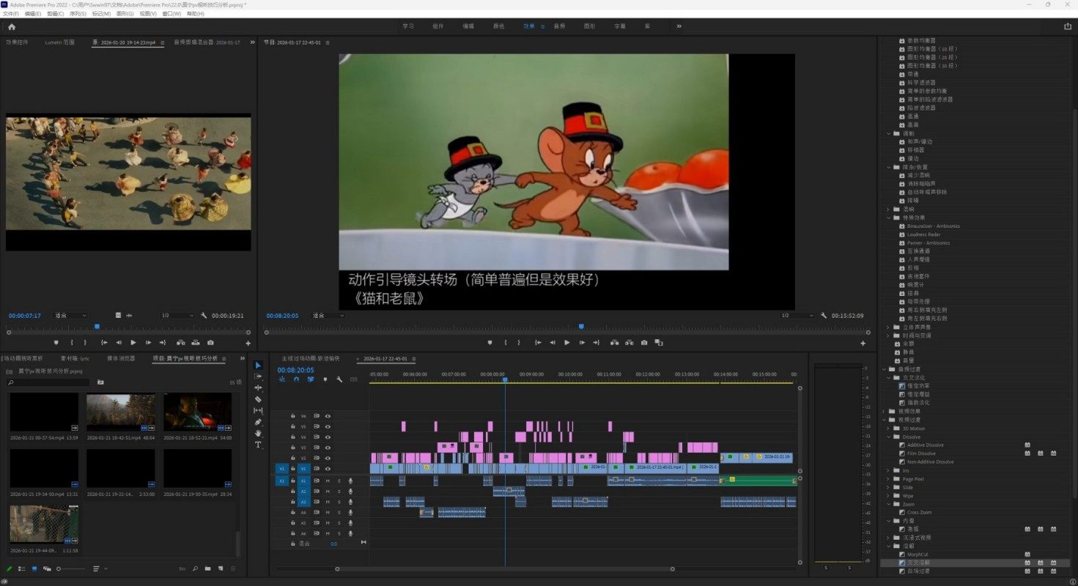1078x586 pixels.
Task: Toggle Linked Selection in timeline
Action: [x=311, y=379]
